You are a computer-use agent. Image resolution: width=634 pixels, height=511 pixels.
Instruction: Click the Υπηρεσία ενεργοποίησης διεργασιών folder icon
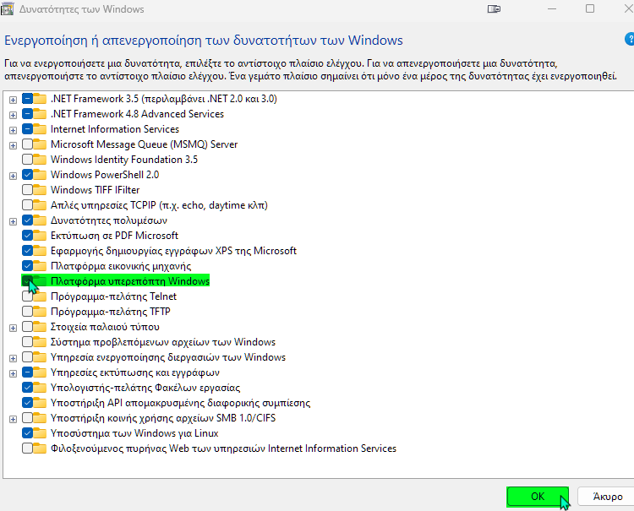[x=39, y=357]
